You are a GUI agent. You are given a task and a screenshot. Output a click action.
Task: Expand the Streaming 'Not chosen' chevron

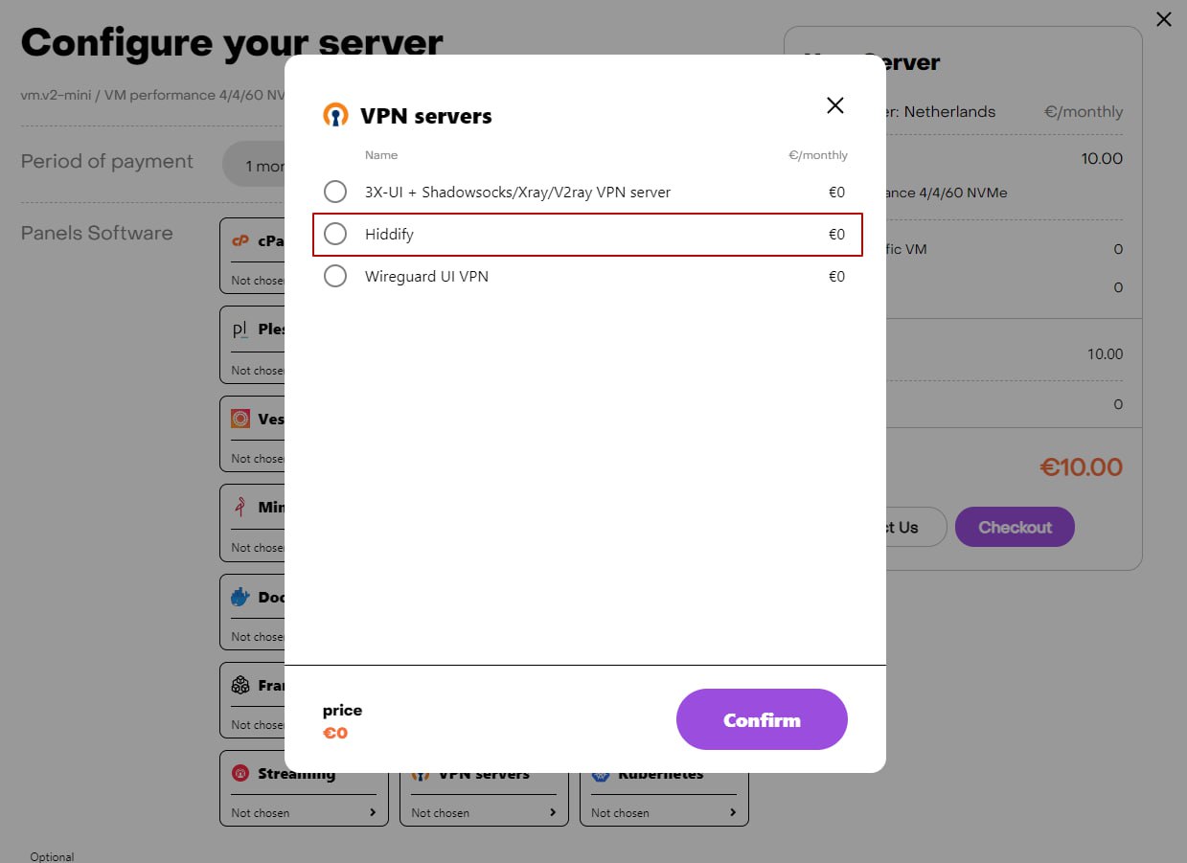373,813
